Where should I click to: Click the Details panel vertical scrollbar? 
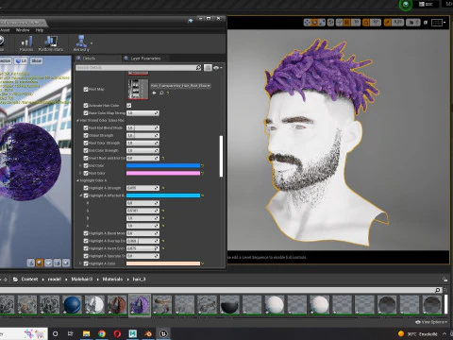(x=221, y=156)
